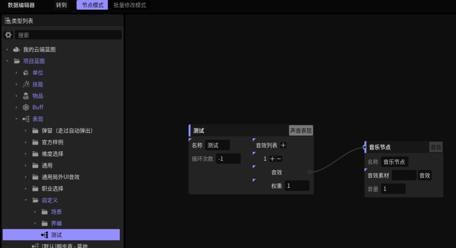Click the bag icon next to 物品

click(26, 96)
